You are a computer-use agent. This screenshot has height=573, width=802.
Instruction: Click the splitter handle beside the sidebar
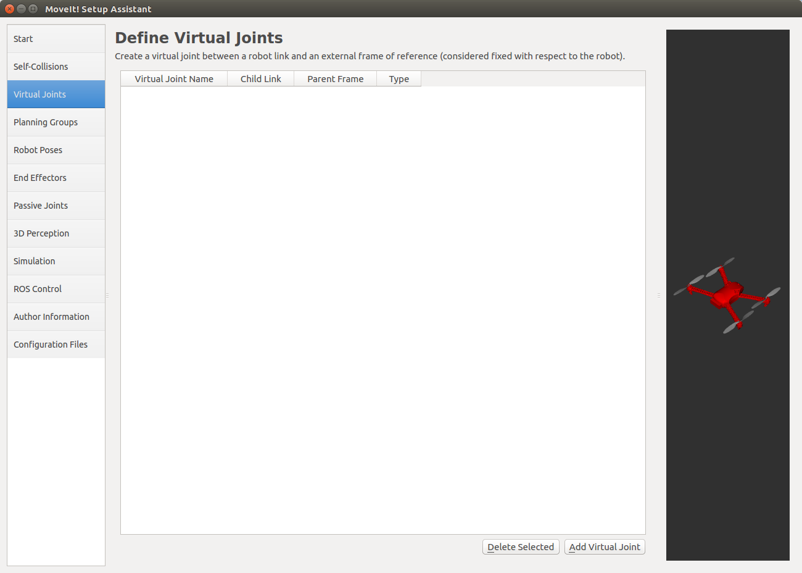107,295
